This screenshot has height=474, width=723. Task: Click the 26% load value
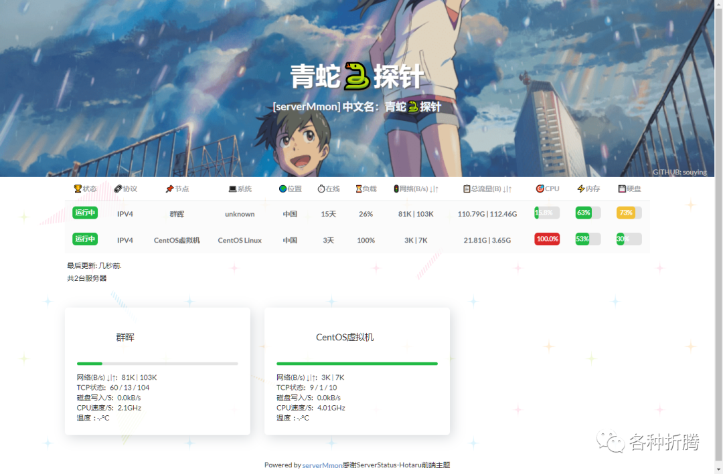point(366,214)
